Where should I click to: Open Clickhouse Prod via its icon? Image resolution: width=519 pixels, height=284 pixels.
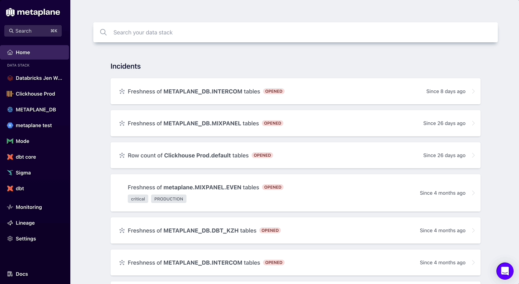[10, 94]
